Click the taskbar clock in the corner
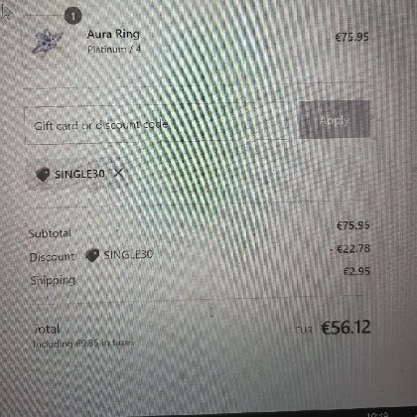 [x=377, y=414]
